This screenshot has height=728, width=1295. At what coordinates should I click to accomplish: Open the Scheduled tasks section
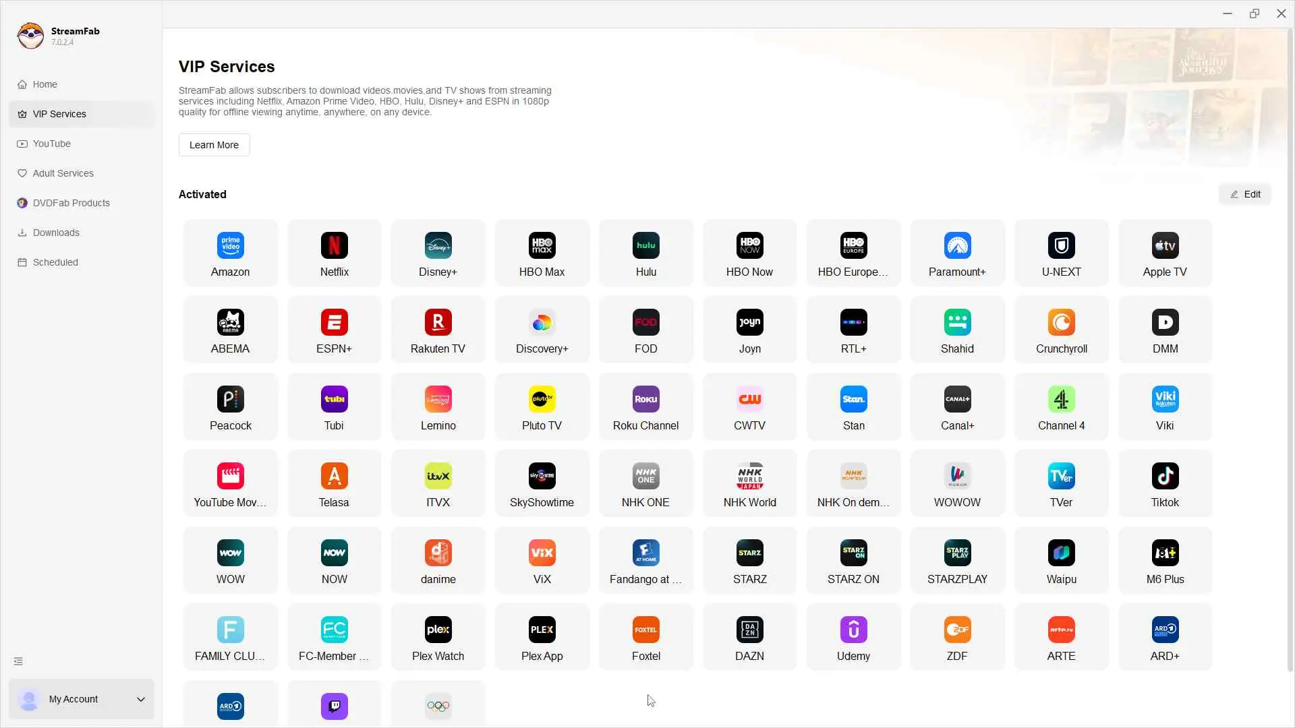82,262
